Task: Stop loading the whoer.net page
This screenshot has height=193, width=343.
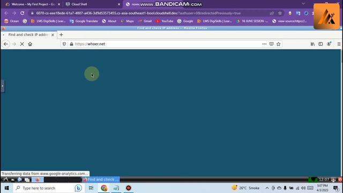Action: pyautogui.click(x=22, y=44)
